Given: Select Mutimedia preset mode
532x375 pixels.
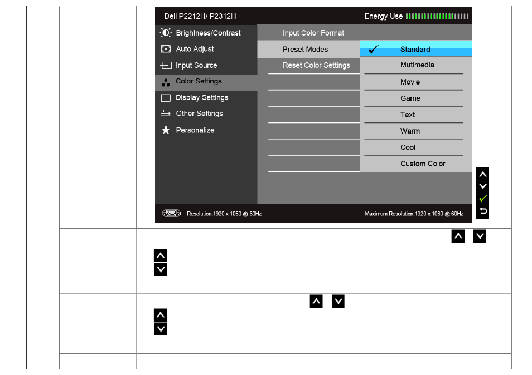Looking at the screenshot, I should click(415, 65).
